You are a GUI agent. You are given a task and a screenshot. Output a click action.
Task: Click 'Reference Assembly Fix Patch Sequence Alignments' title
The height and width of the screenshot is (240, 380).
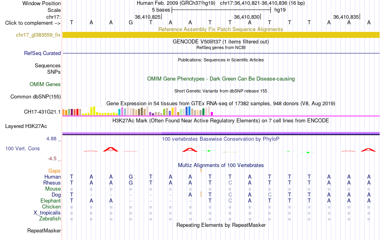pyautogui.click(x=220, y=29)
